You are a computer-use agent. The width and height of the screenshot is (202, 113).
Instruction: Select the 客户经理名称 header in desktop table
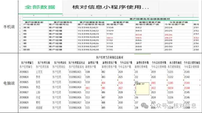[44, 62]
